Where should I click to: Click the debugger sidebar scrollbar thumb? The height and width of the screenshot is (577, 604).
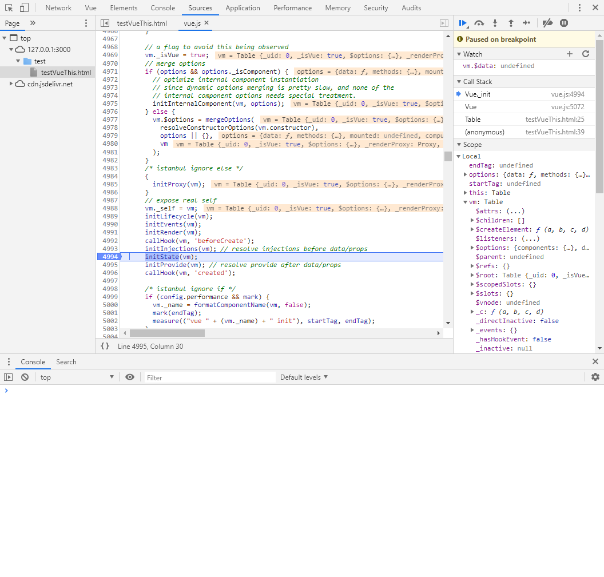click(599, 116)
